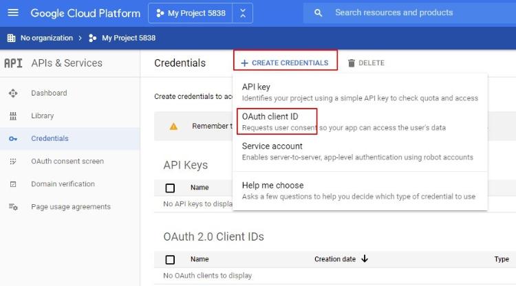Click the Page usage agreements settings icon
Screen dimensions: 516x286
13,207
